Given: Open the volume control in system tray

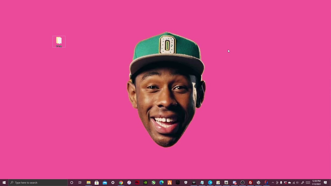Looking at the screenshot, I should pos(298,183).
